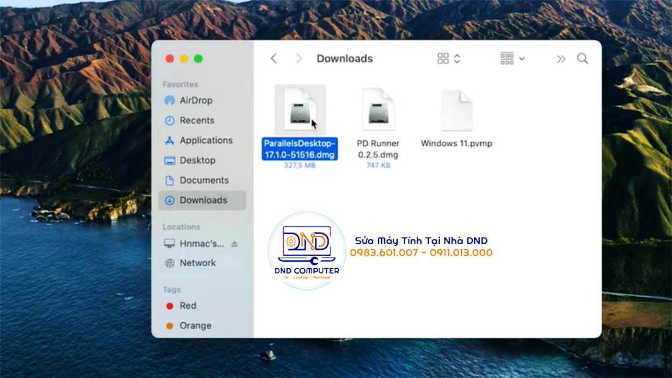672x378 pixels.
Task: Open AirDrop in sidebar
Action: (202, 100)
